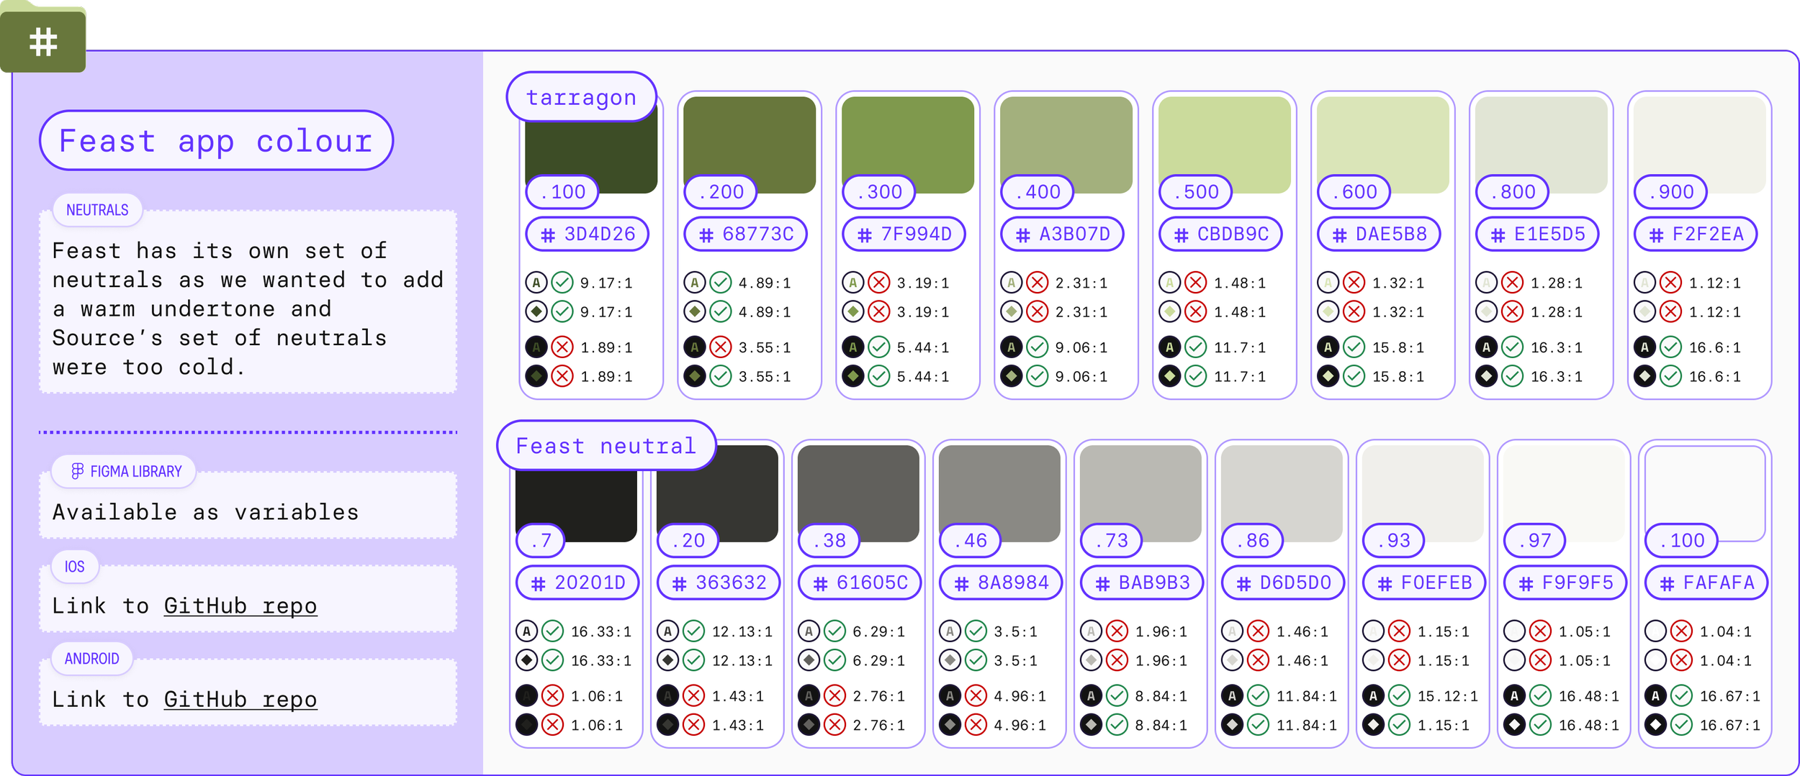
Task: Click the first 16.67:1 pass checkmark icon
Action: tap(1681, 696)
